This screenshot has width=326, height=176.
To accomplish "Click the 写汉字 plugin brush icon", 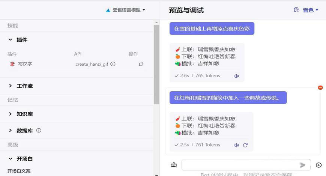I will (x=12, y=64).
